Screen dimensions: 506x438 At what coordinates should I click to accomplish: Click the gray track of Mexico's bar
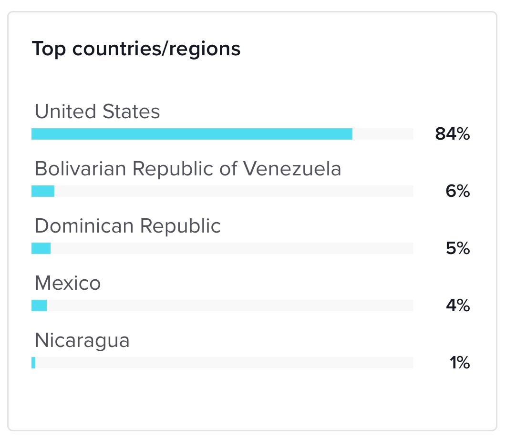pyautogui.click(x=230, y=306)
